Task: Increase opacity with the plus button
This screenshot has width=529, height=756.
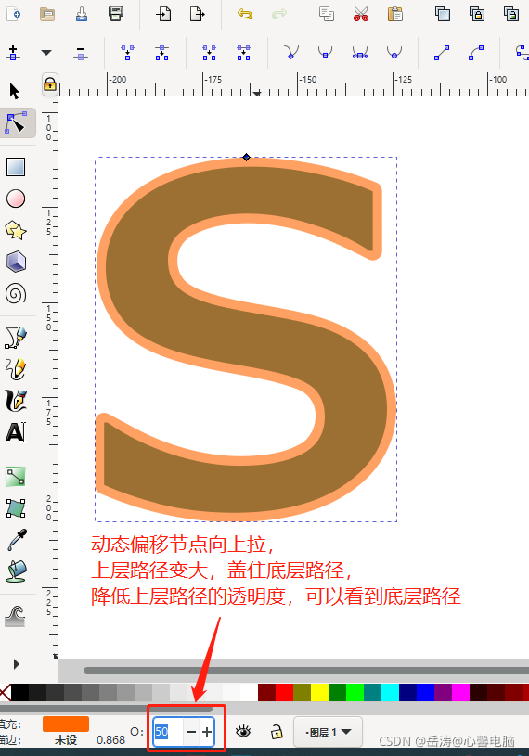Action: tap(207, 732)
